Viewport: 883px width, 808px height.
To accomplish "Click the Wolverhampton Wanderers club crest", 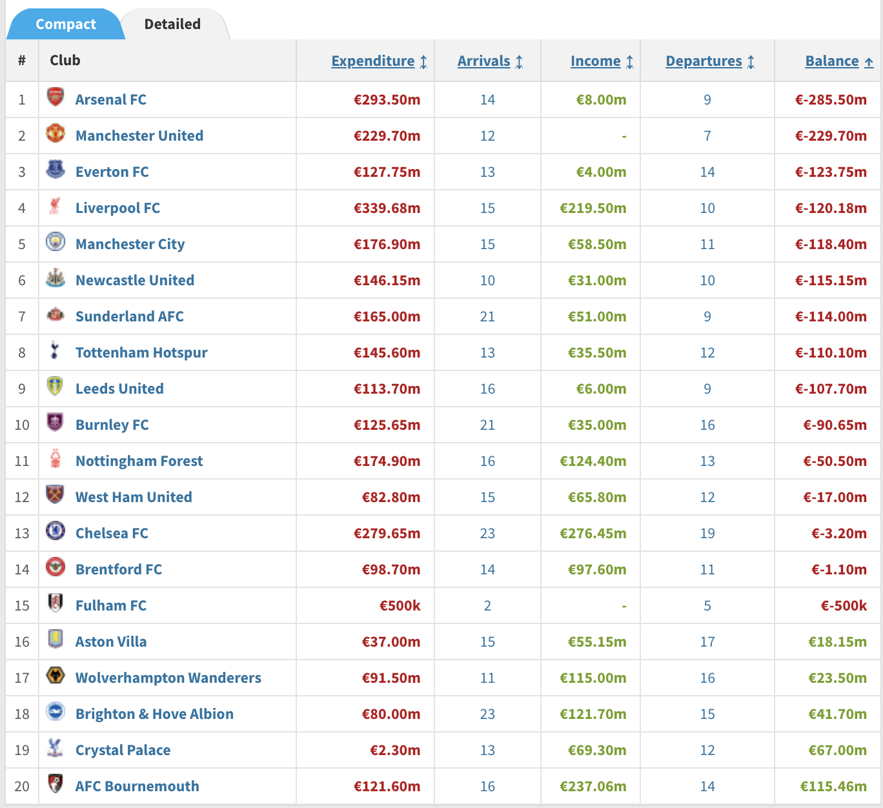I will click(56, 676).
